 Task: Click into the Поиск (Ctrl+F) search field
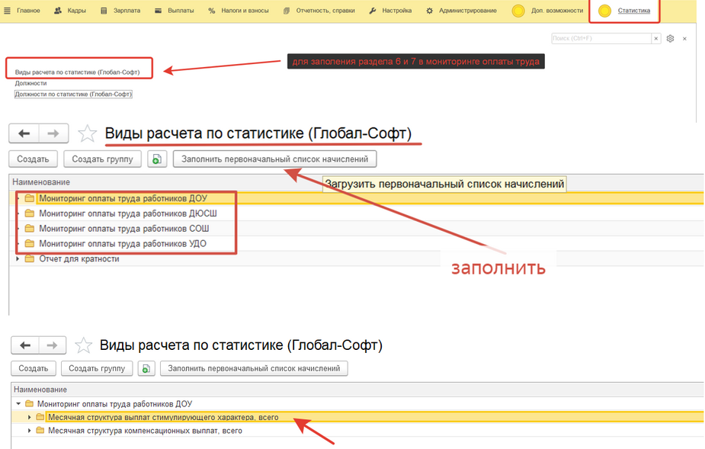(x=602, y=38)
